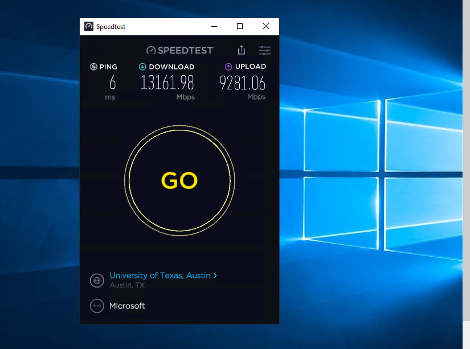470x349 pixels.
Task: Click the Microsoft provider name
Action: [127, 306]
